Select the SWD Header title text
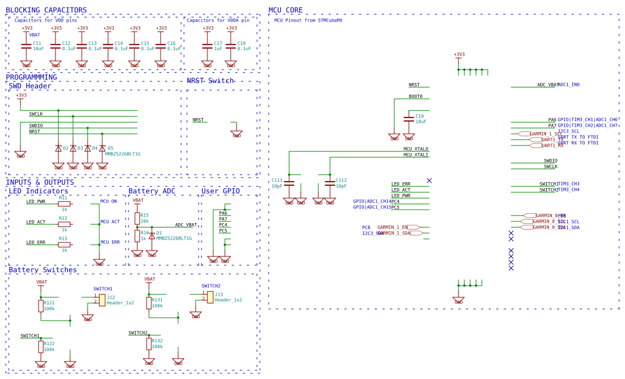Image resolution: width=625 pixels, height=379 pixels. [x=30, y=86]
